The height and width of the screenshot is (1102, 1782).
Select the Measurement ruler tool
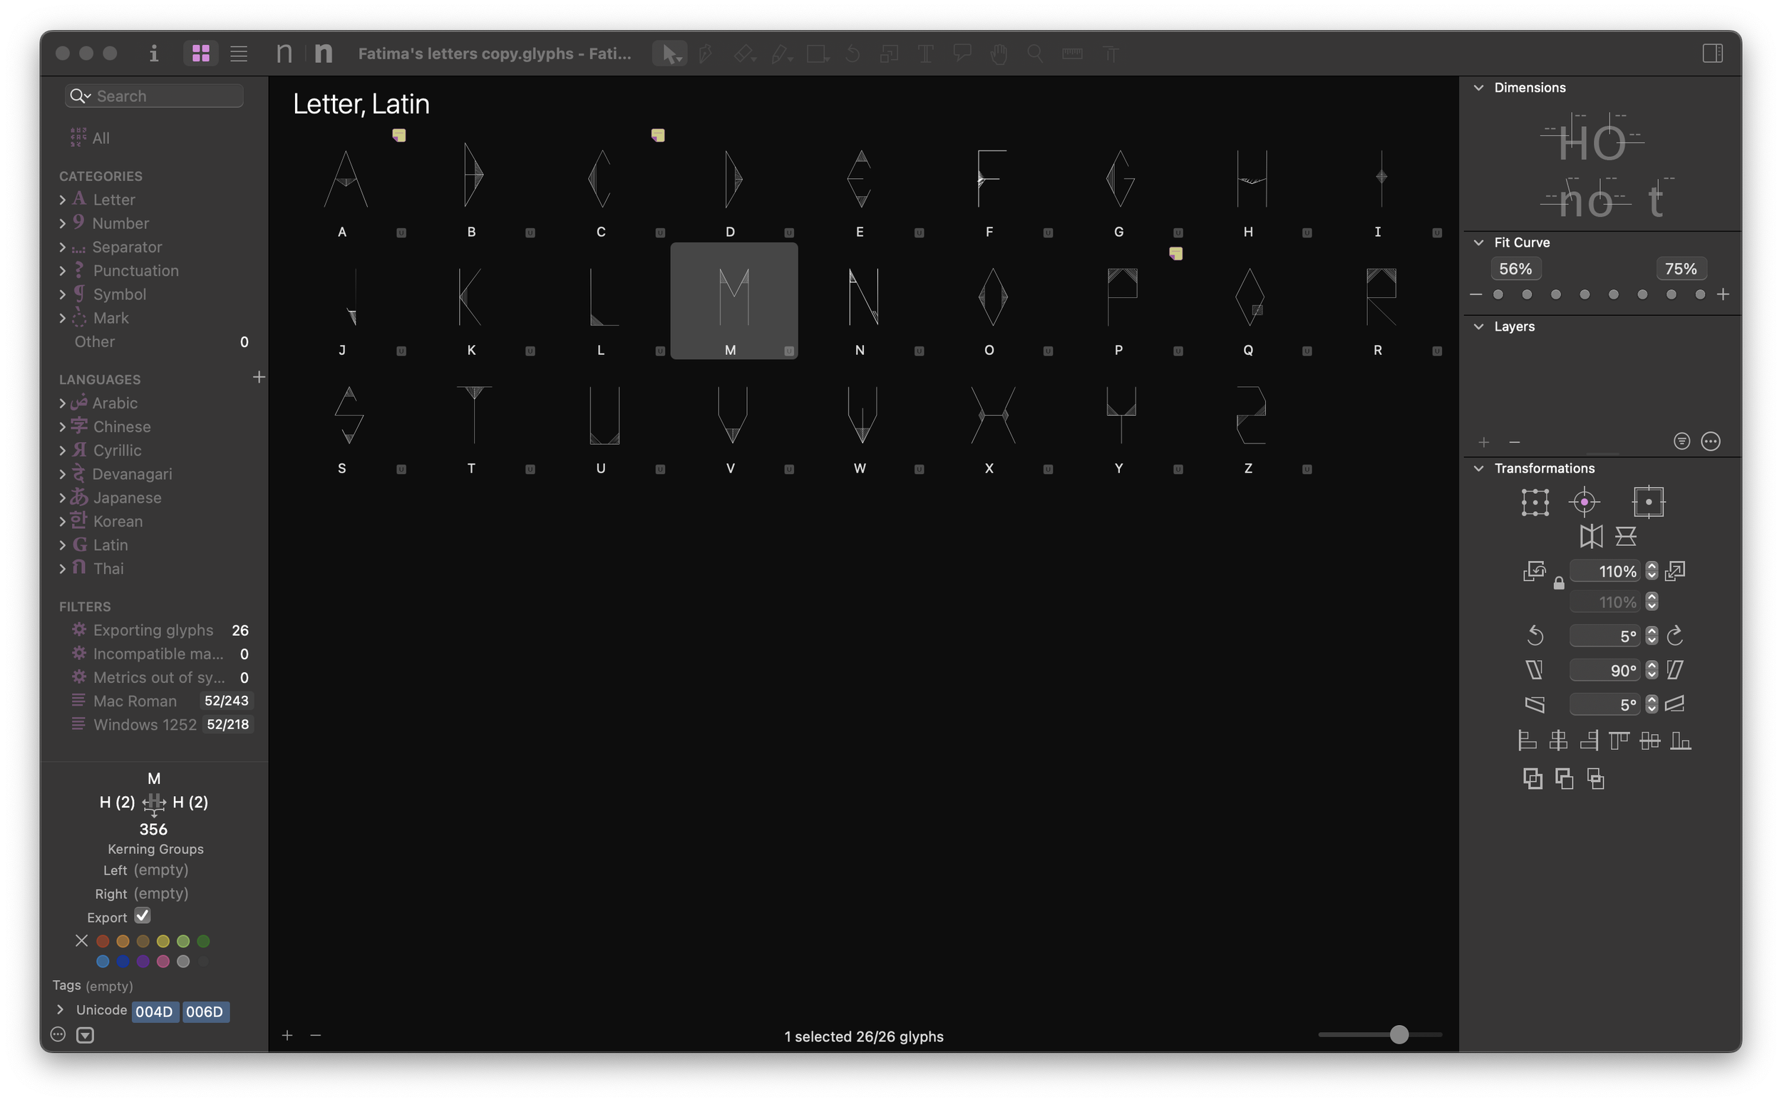point(1073,53)
